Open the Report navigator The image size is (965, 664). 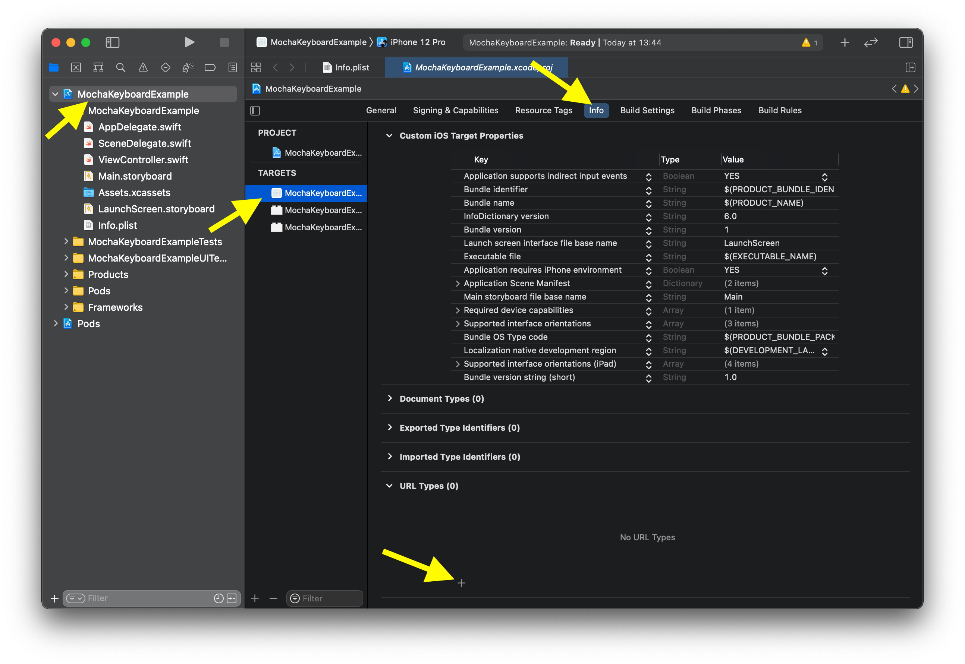tap(233, 67)
